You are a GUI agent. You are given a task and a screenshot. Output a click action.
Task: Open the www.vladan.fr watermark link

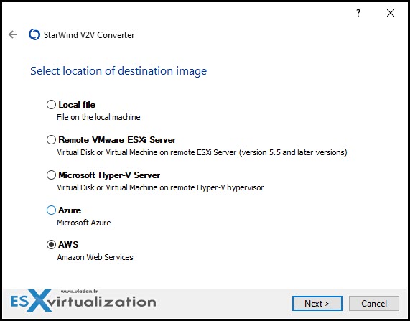(x=79, y=291)
